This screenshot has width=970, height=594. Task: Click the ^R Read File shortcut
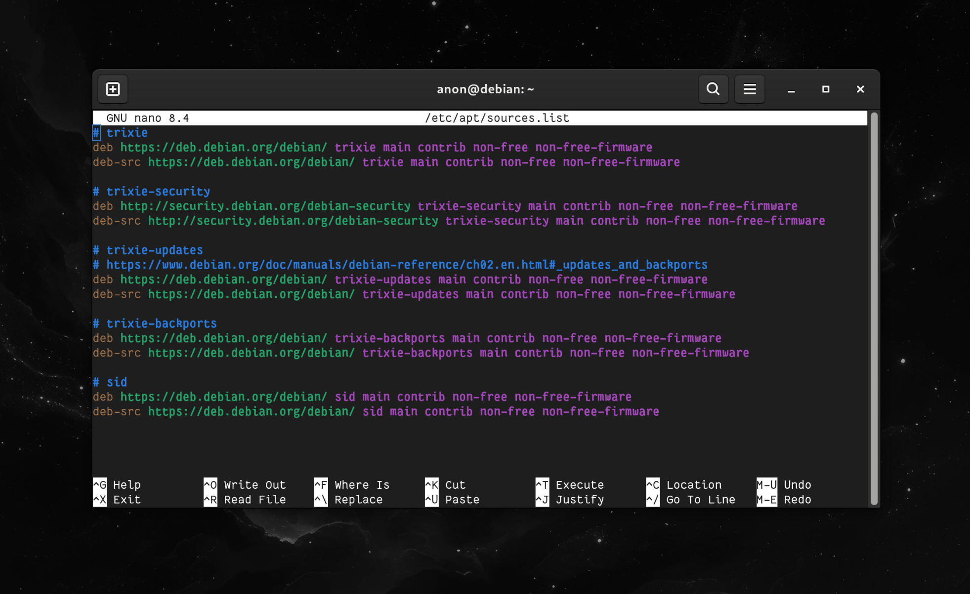coord(245,500)
